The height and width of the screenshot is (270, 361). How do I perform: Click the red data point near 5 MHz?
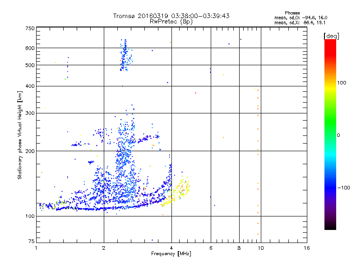click(x=195, y=93)
